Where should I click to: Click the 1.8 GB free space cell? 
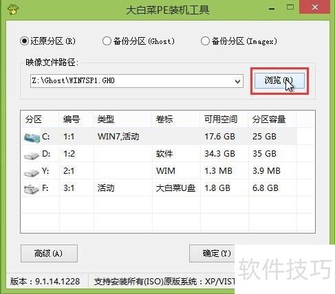click(217, 188)
